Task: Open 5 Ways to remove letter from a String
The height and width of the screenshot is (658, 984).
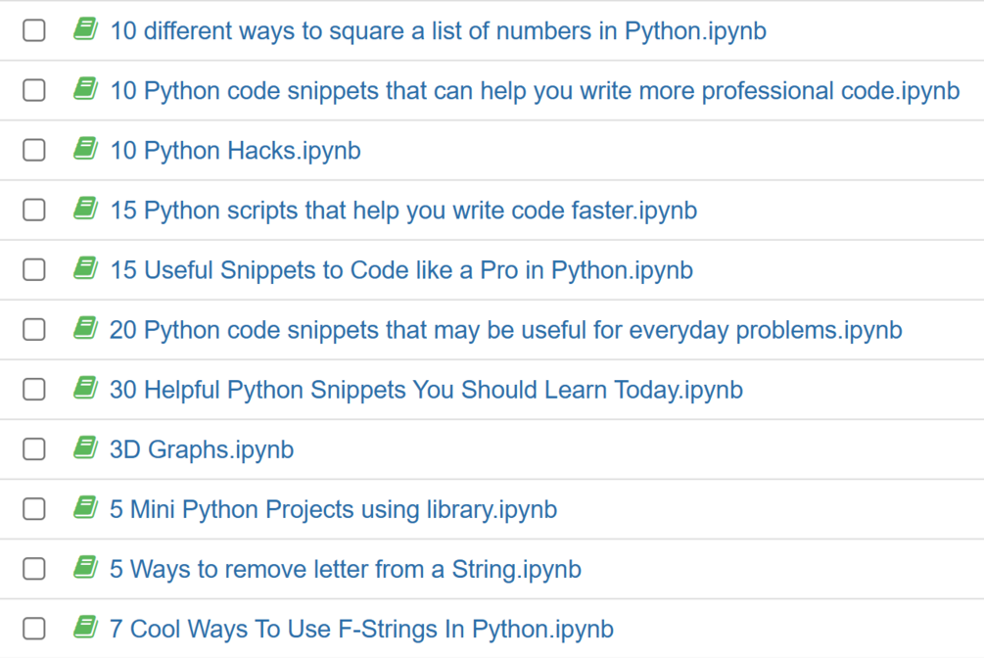Action: click(346, 569)
